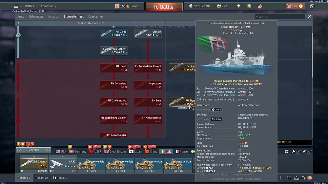Select the USA nation flag

(x=61, y=152)
